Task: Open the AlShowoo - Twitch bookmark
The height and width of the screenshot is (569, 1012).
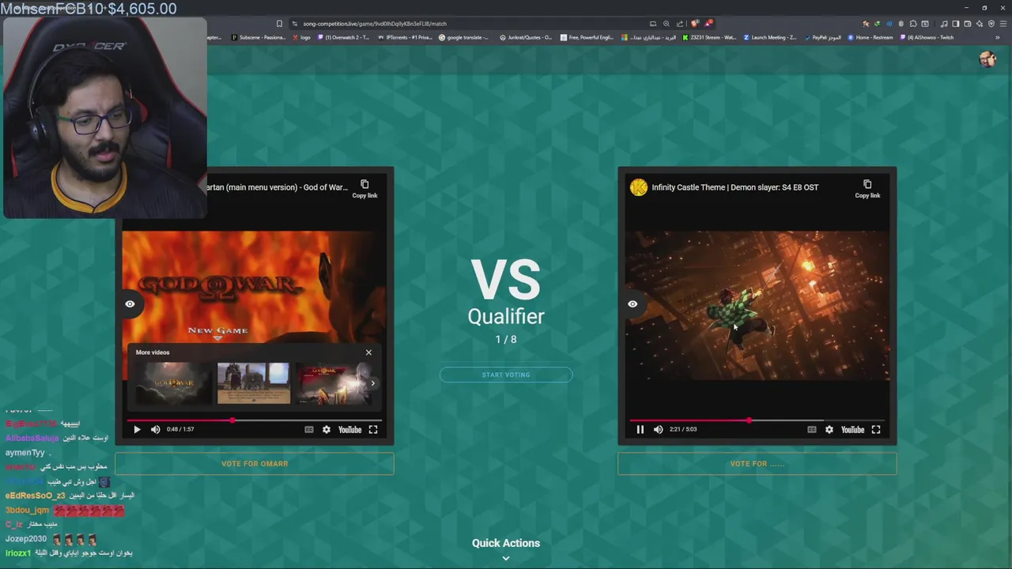Action: 927,37
